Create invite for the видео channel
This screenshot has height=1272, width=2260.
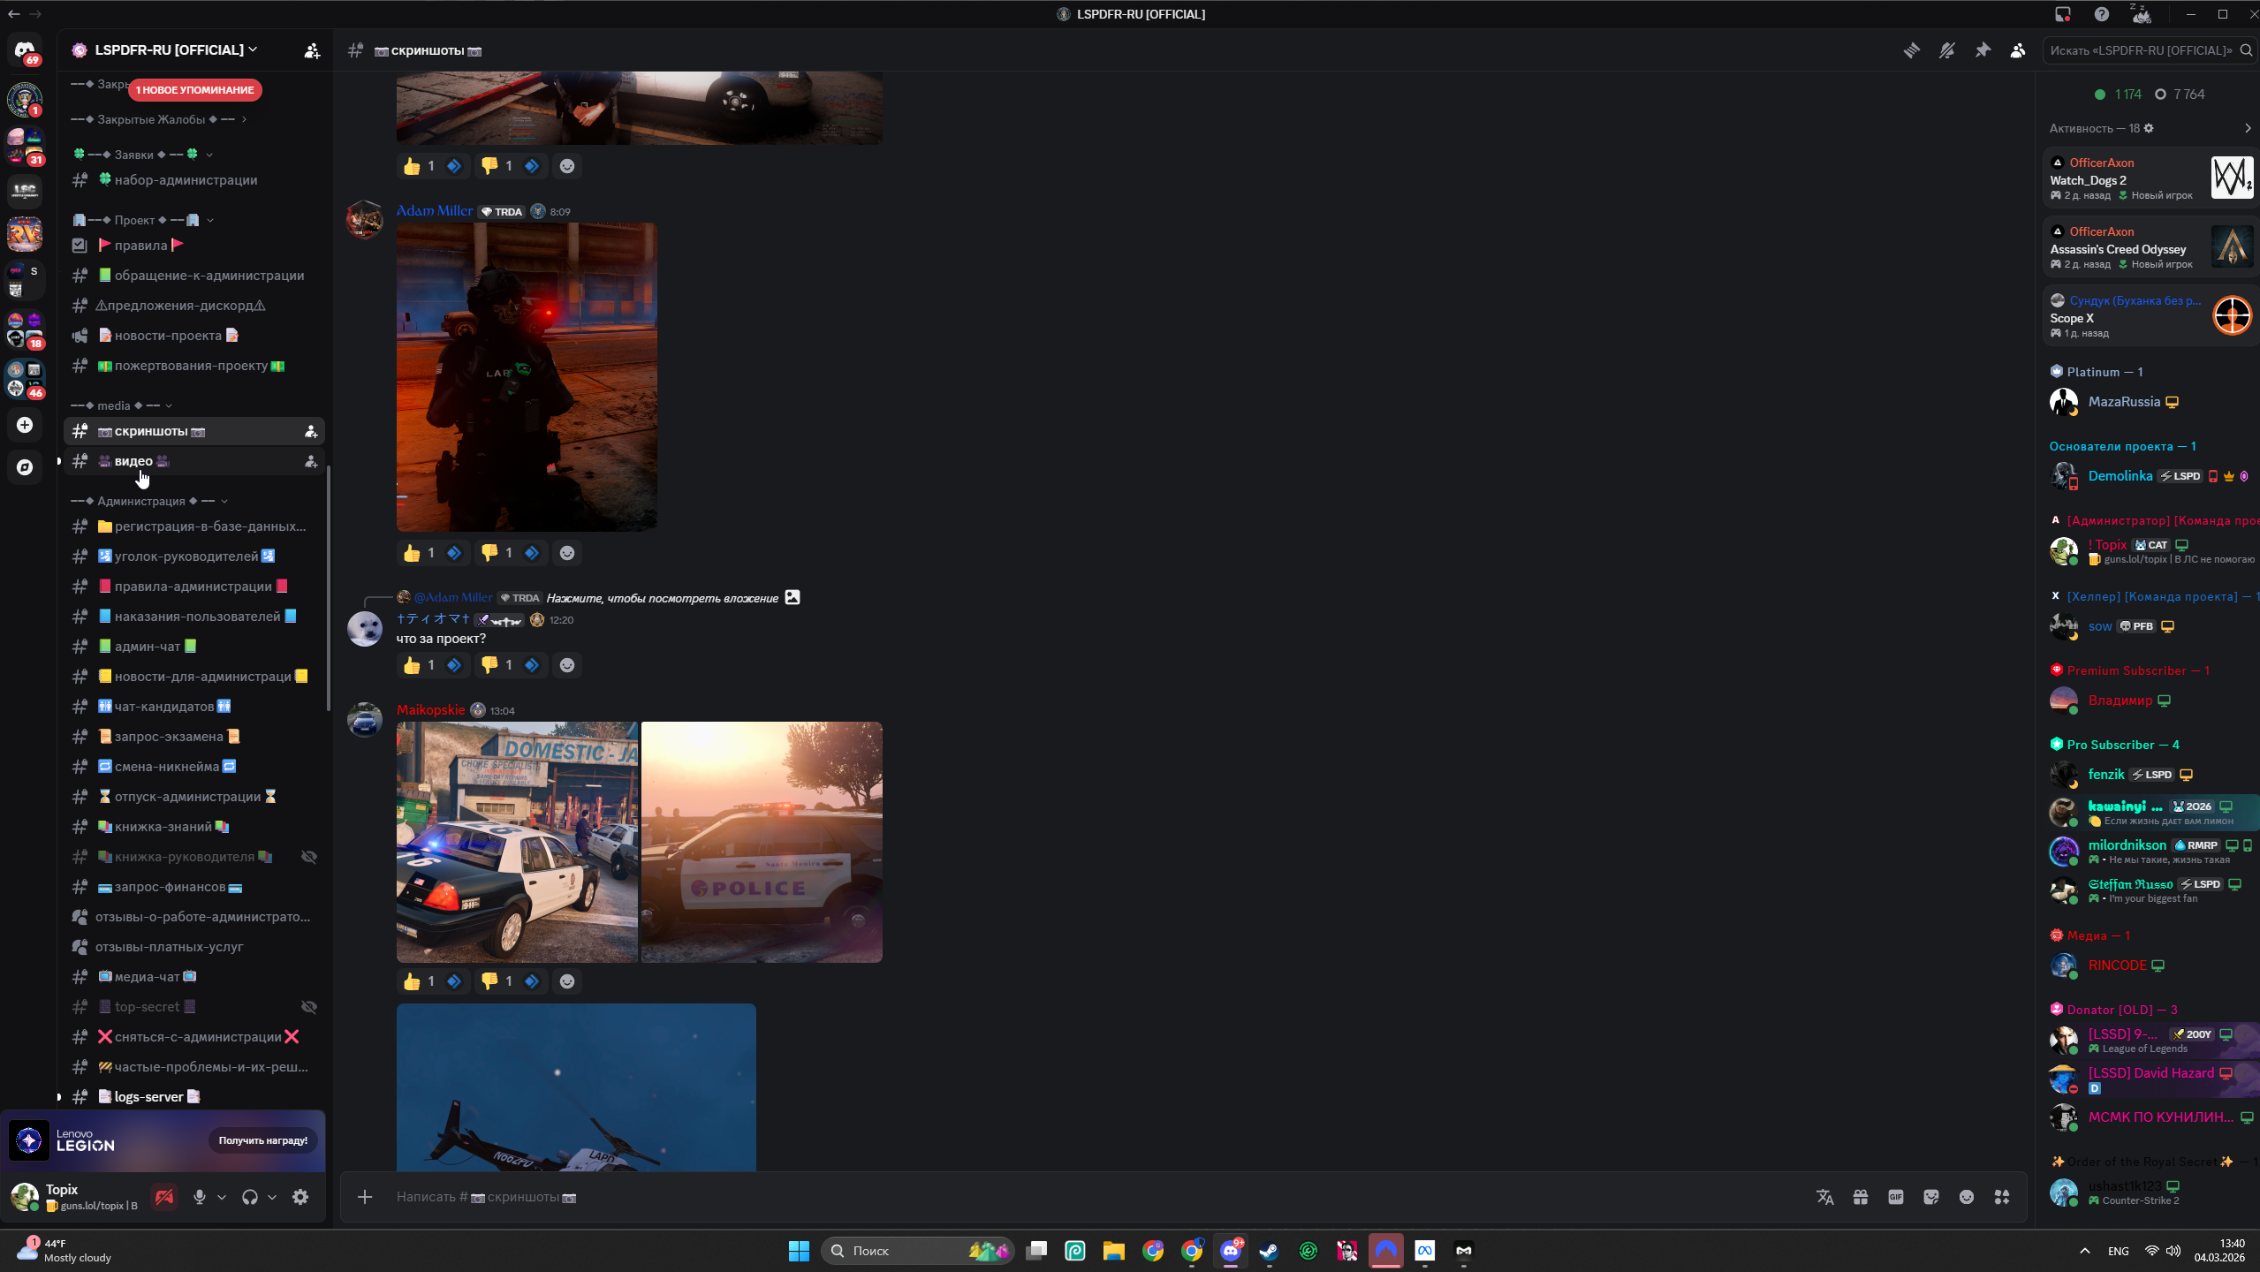click(x=311, y=461)
